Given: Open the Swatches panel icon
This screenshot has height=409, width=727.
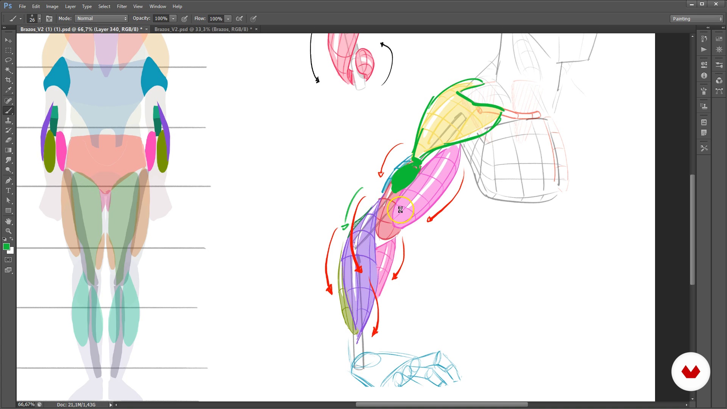Looking at the screenshot, I should click(719, 39).
